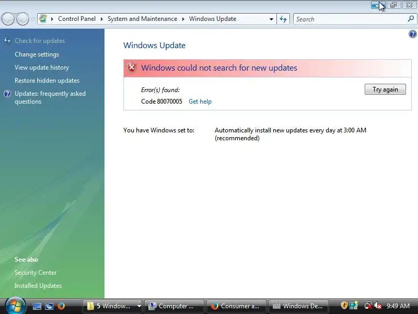Screen dimensions: 418x314
Task: Click the Switch between windows quick launch icon
Action: [49, 306]
